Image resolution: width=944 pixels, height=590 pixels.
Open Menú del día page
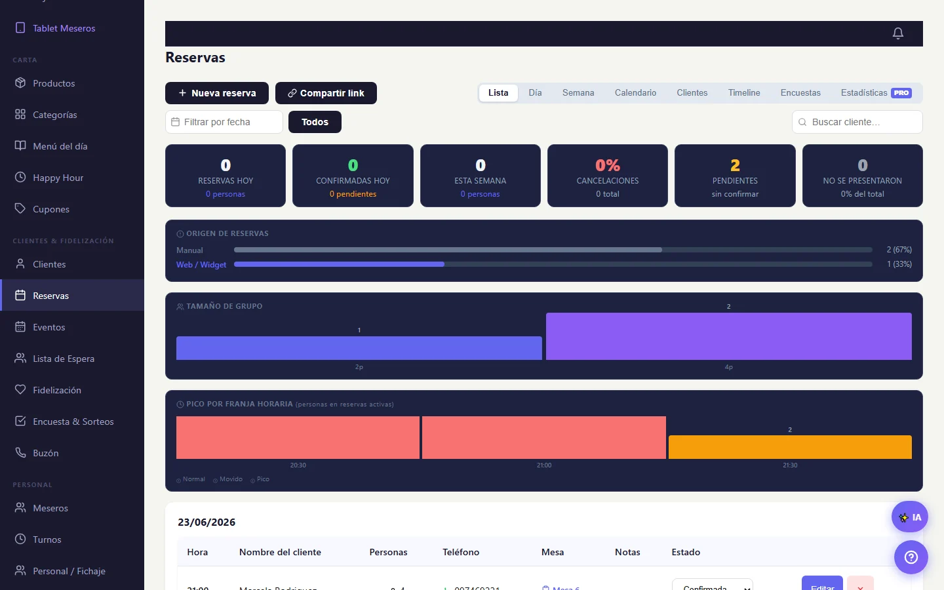click(72, 146)
